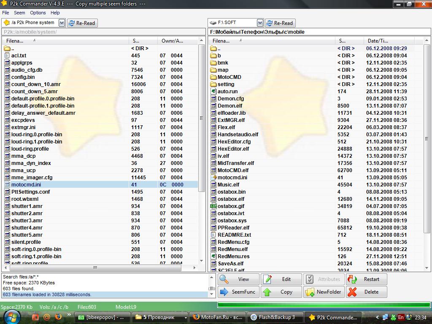Switch to MotoFan.Ru taskbar window
Screen dimensions: 432x324
click(x=217, y=317)
